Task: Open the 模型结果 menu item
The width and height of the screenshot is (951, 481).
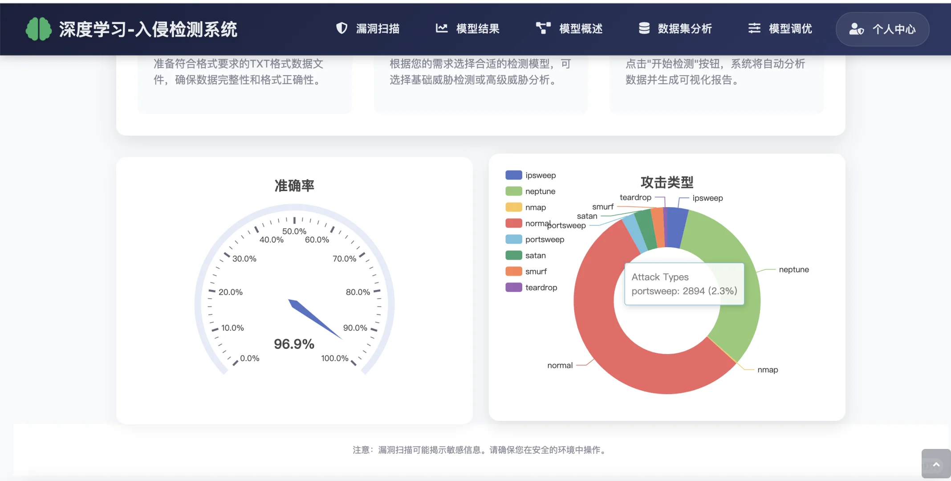Action: pos(477,28)
